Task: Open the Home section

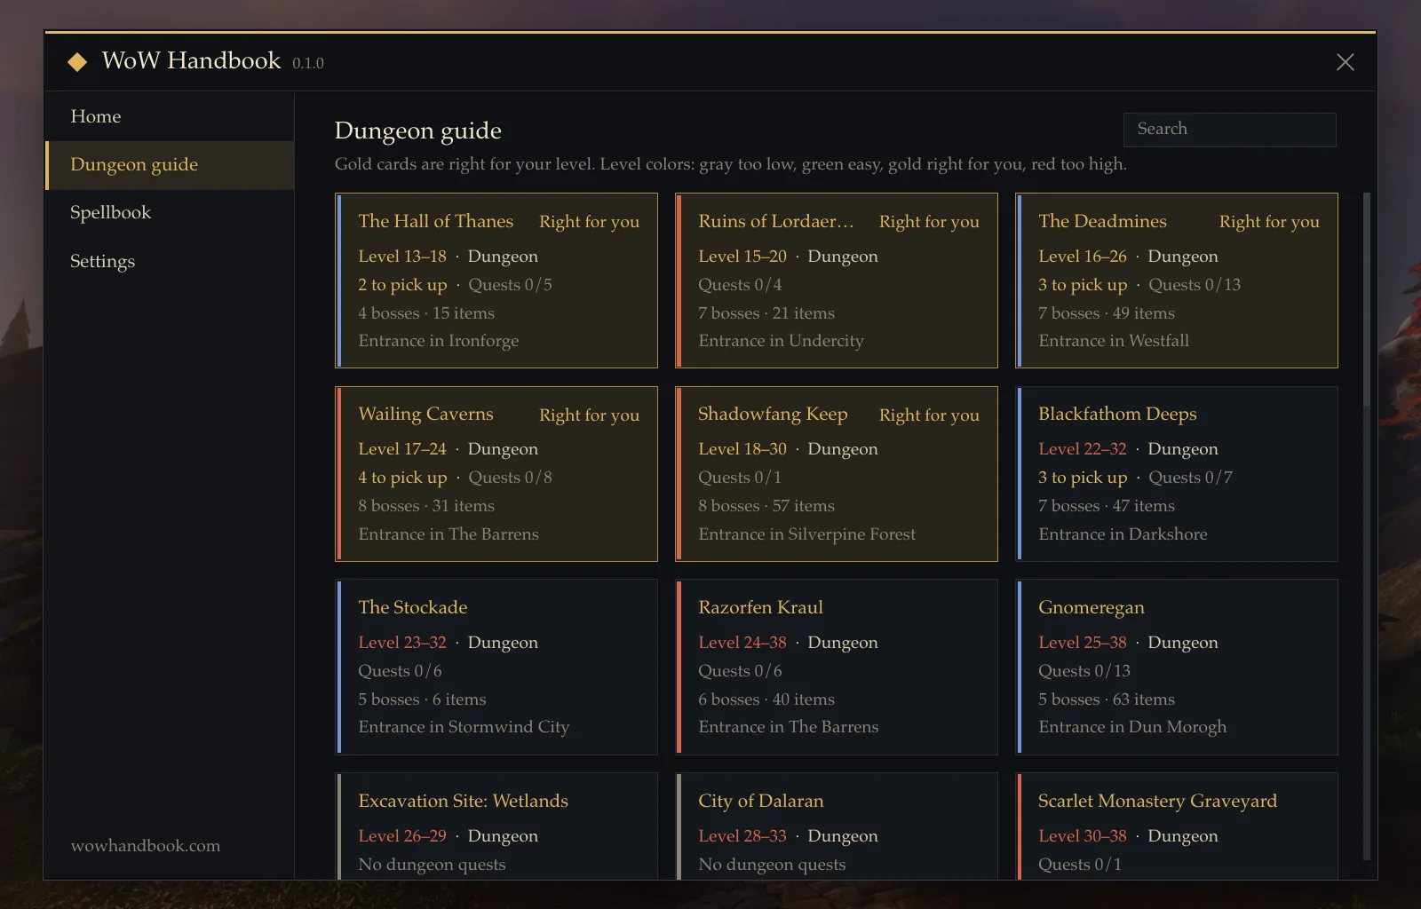Action: click(170, 116)
